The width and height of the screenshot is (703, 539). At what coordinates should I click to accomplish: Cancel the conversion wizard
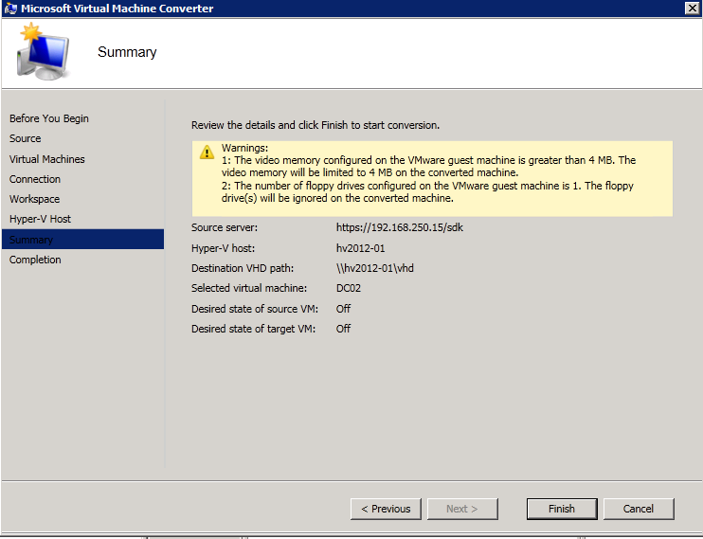click(x=639, y=509)
